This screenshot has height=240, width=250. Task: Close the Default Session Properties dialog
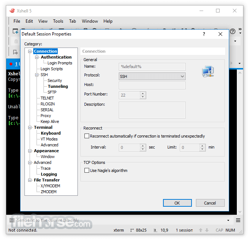(x=220, y=34)
